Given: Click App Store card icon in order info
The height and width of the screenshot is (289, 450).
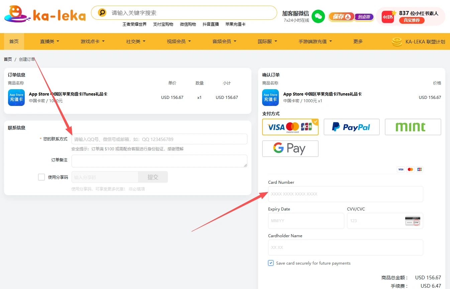Looking at the screenshot, I should coord(16,98).
